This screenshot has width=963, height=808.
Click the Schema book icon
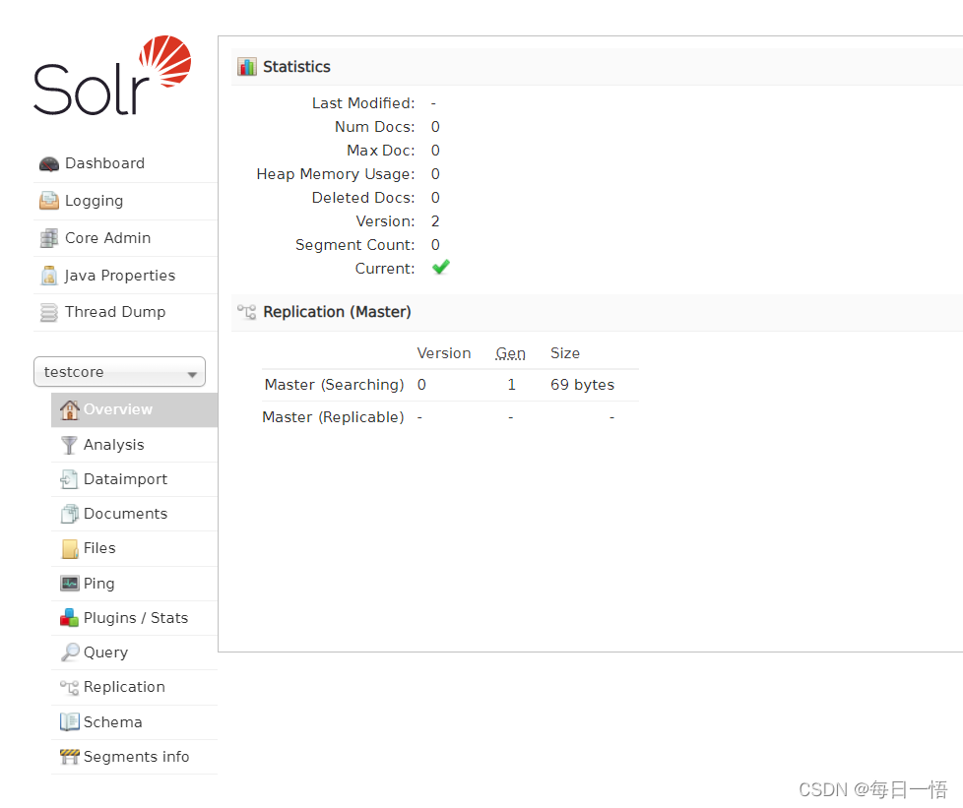click(69, 722)
